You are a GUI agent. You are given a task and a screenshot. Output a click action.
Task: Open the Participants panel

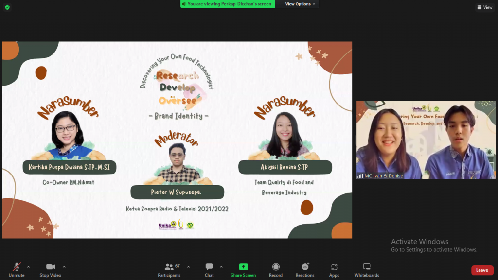[169, 269]
